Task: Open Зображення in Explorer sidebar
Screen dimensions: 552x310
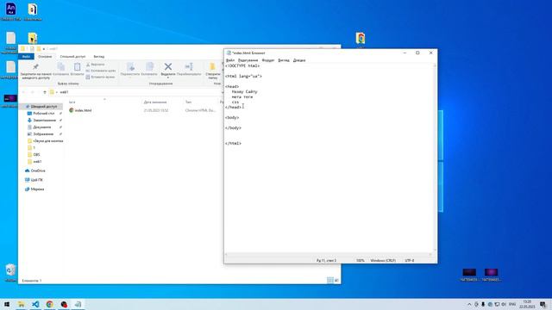Action: [x=43, y=134]
